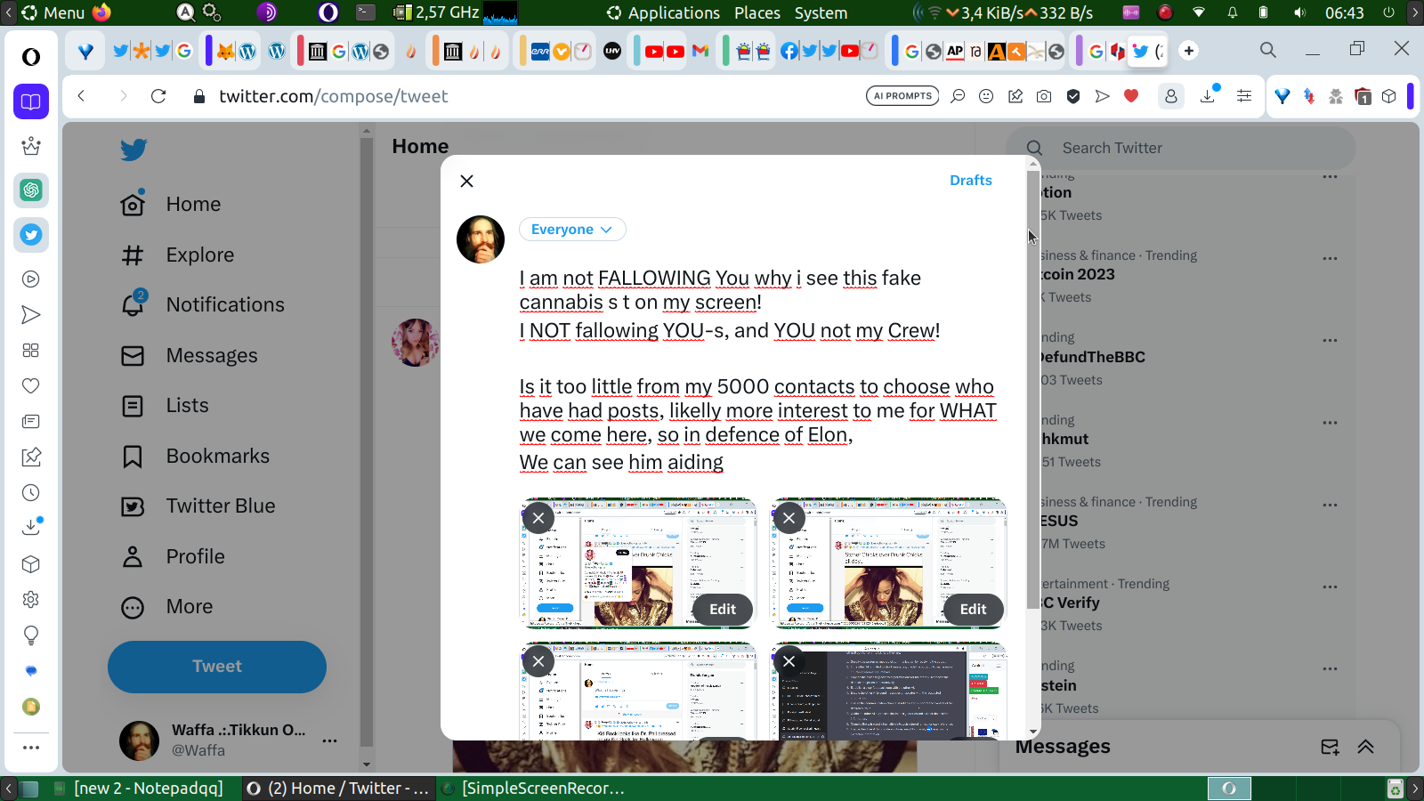Click the user avatar in compose dialog
Image resolution: width=1424 pixels, height=801 pixels.
click(481, 239)
